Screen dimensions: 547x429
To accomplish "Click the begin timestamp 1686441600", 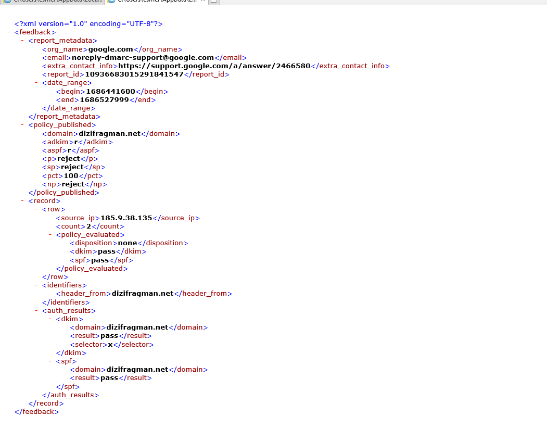I will tap(110, 92).
